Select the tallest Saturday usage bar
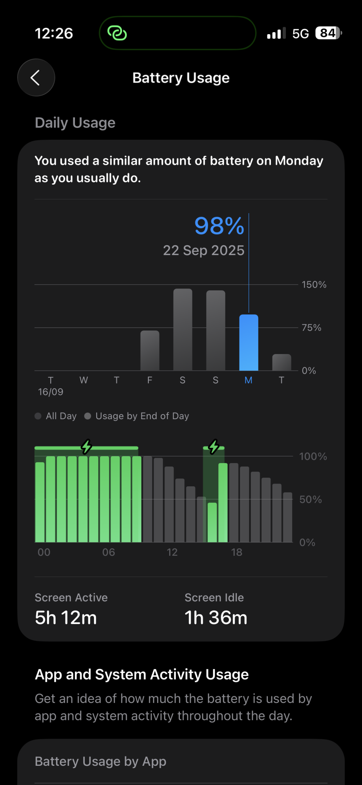This screenshot has height=785, width=362. tap(183, 330)
